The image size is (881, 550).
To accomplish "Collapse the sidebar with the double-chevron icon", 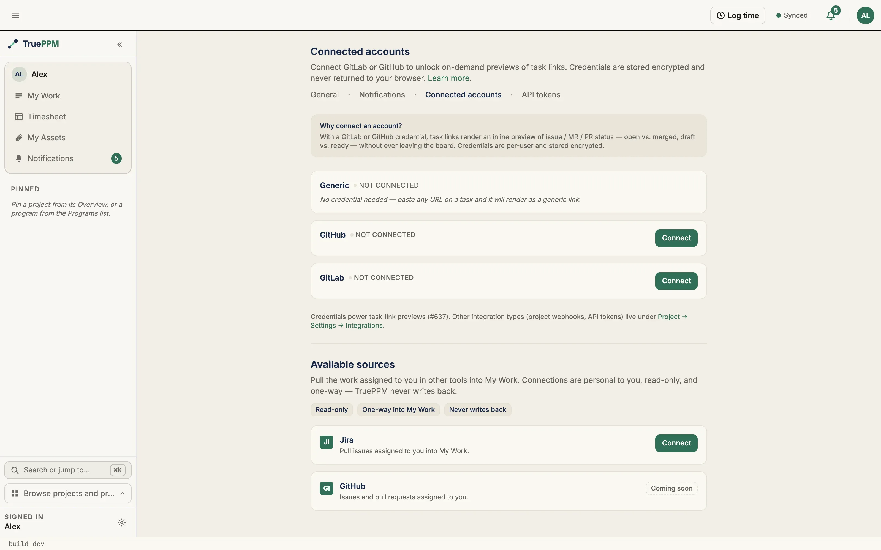I will tap(119, 44).
